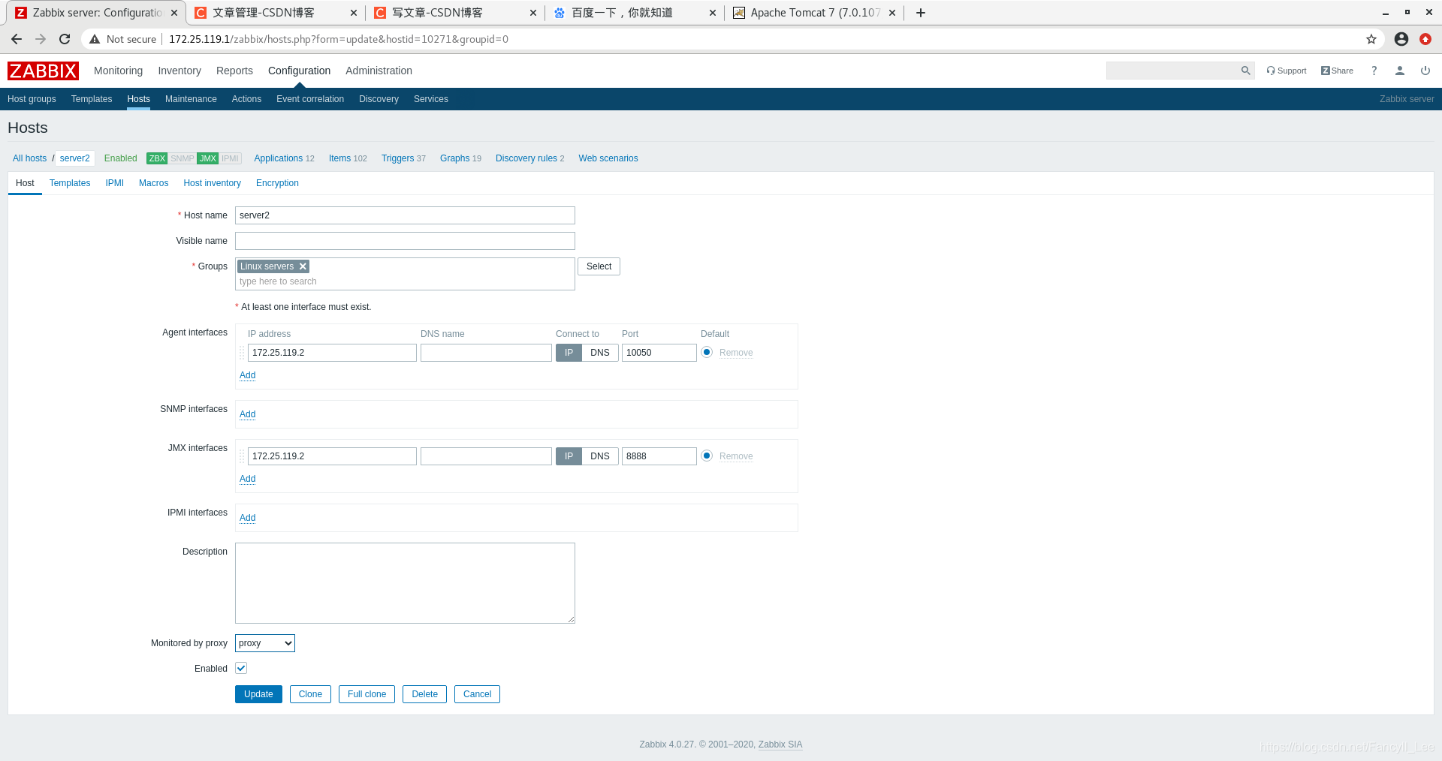Open the Event correlation submenu
1442x761 pixels.
(x=310, y=99)
